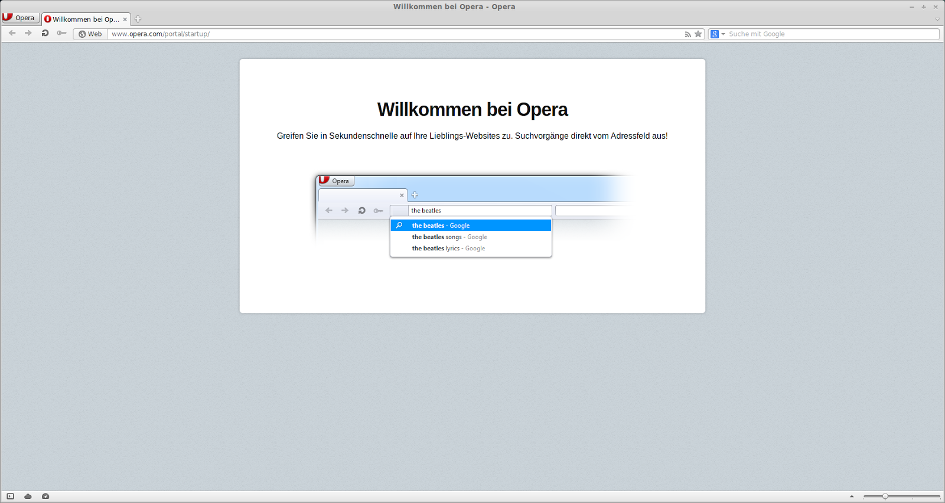The image size is (945, 503).
Task: Go forward with the right arrow
Action: pyautogui.click(x=28, y=34)
